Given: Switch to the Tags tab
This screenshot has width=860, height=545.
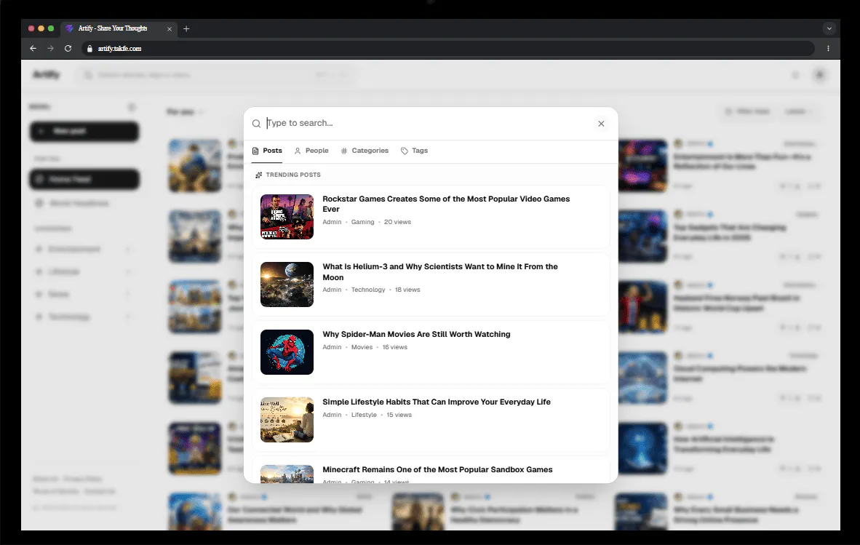Looking at the screenshot, I should (414, 151).
